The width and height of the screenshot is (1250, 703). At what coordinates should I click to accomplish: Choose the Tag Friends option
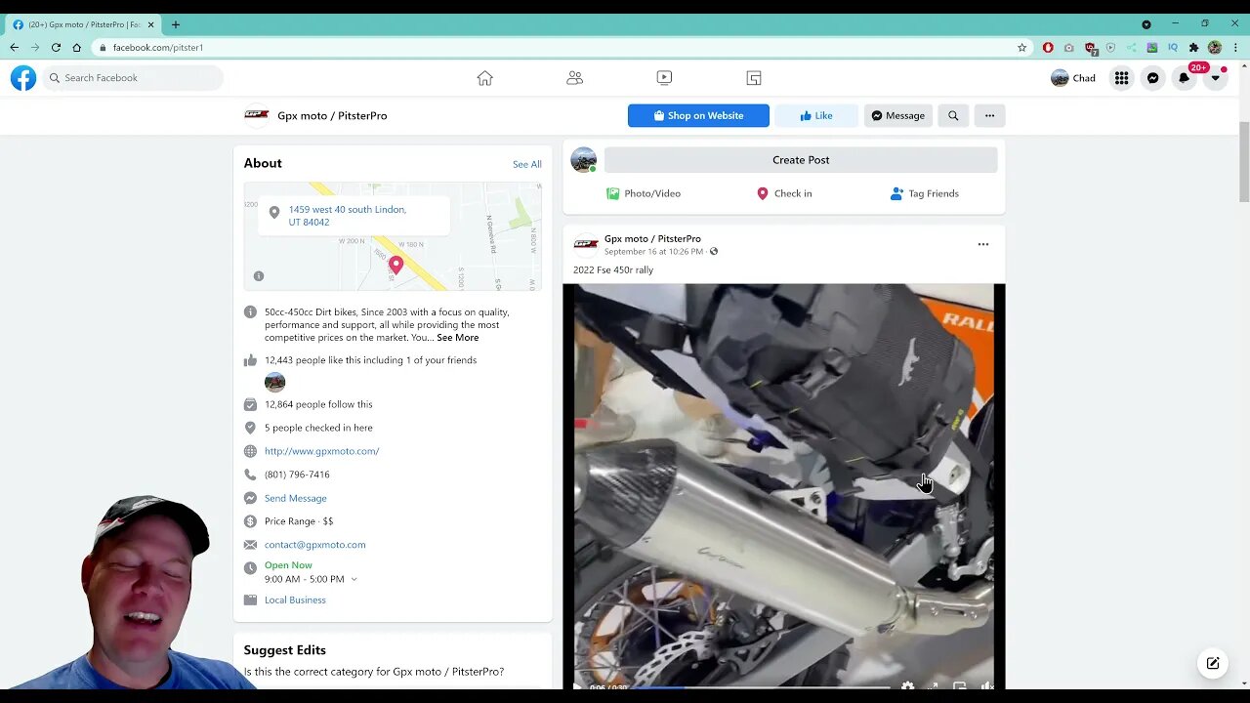(x=924, y=193)
